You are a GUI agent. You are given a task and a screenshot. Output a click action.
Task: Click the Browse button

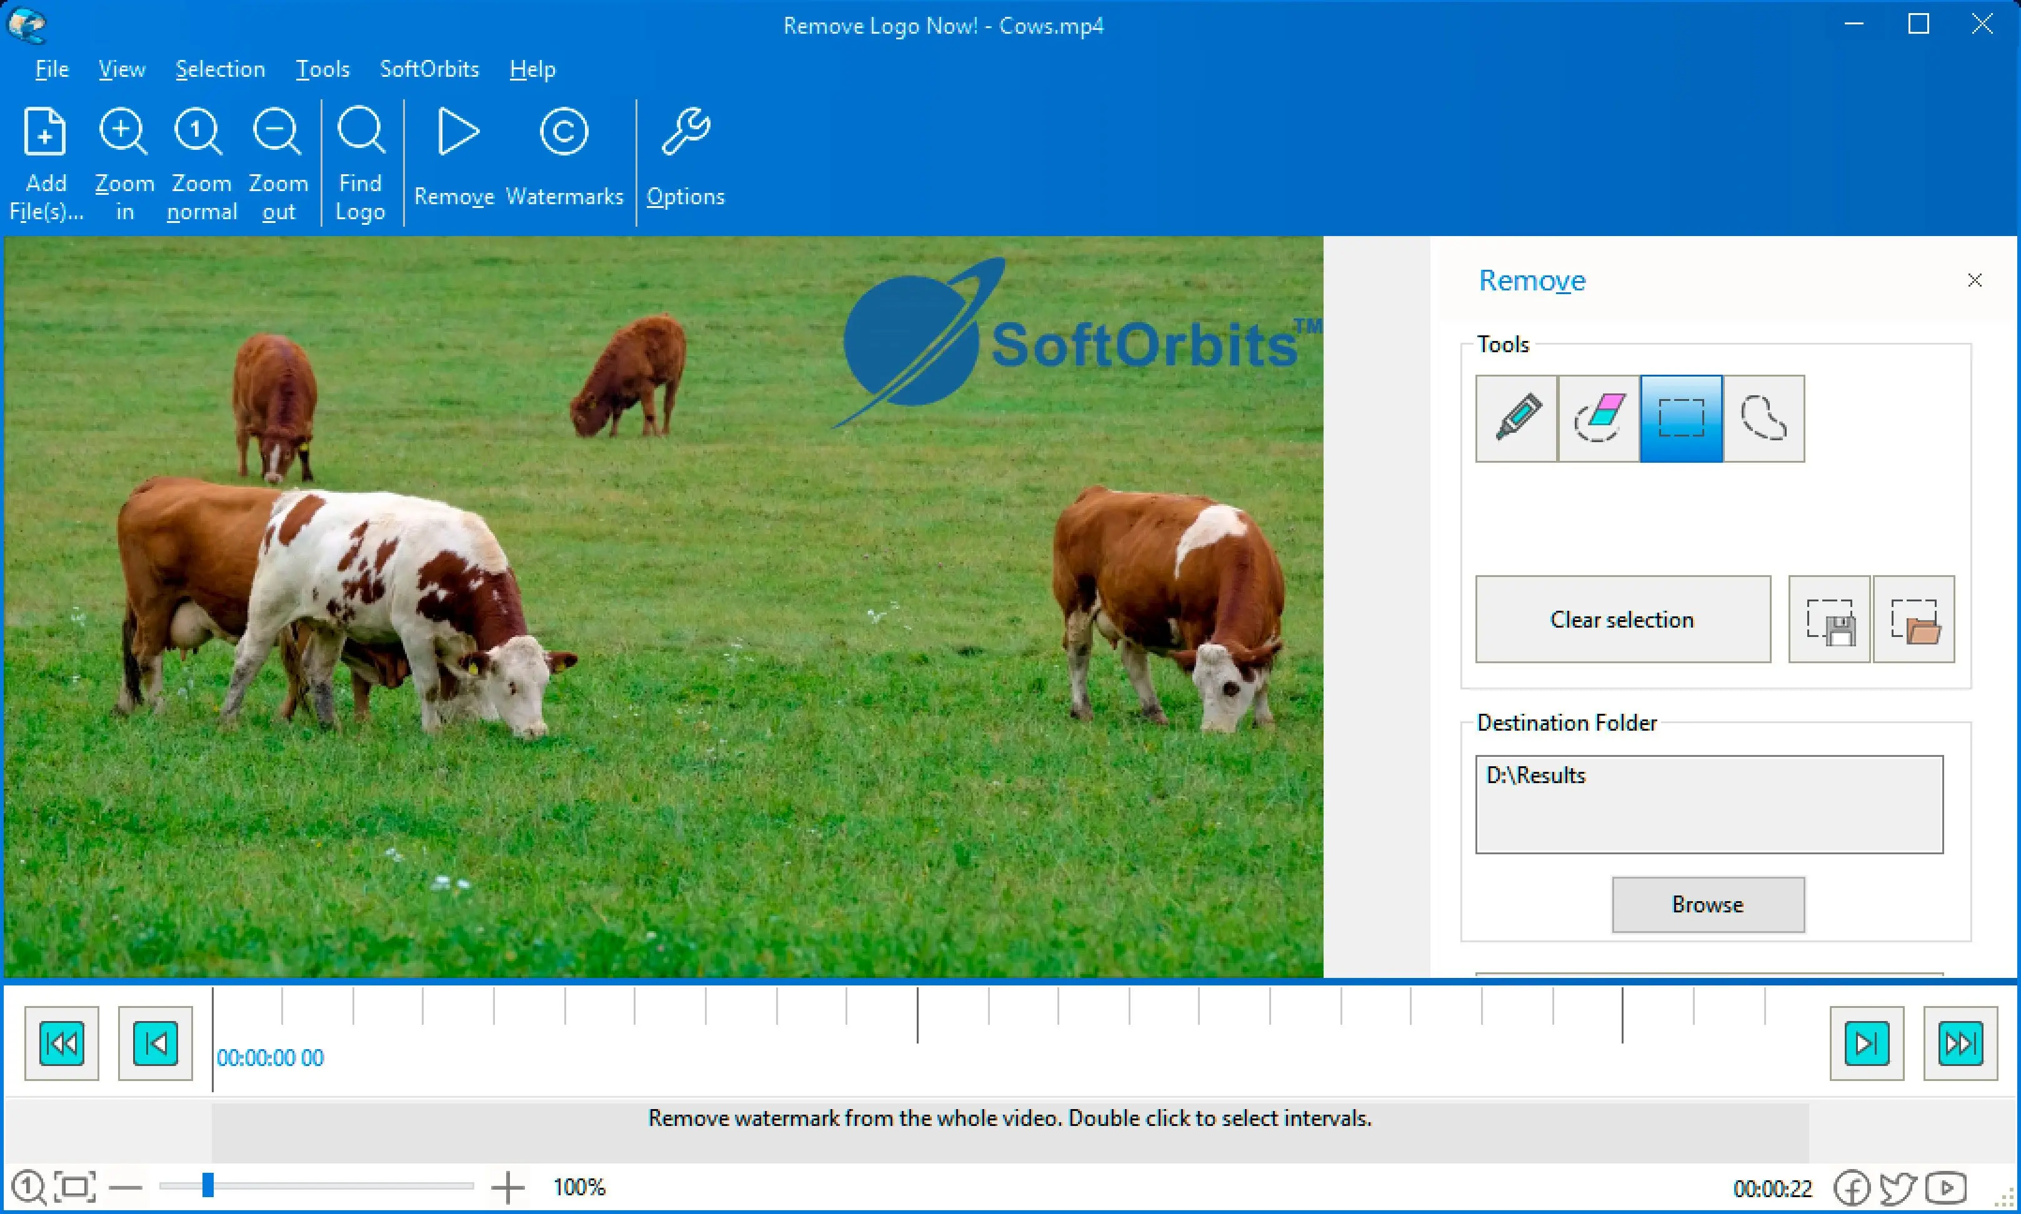(1707, 905)
